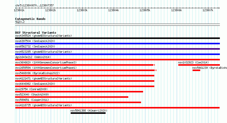Open esv3606620 (1000GenomesConsortiumPhase3) label
The width and height of the screenshot is (227, 123).
click(x=46, y=62)
